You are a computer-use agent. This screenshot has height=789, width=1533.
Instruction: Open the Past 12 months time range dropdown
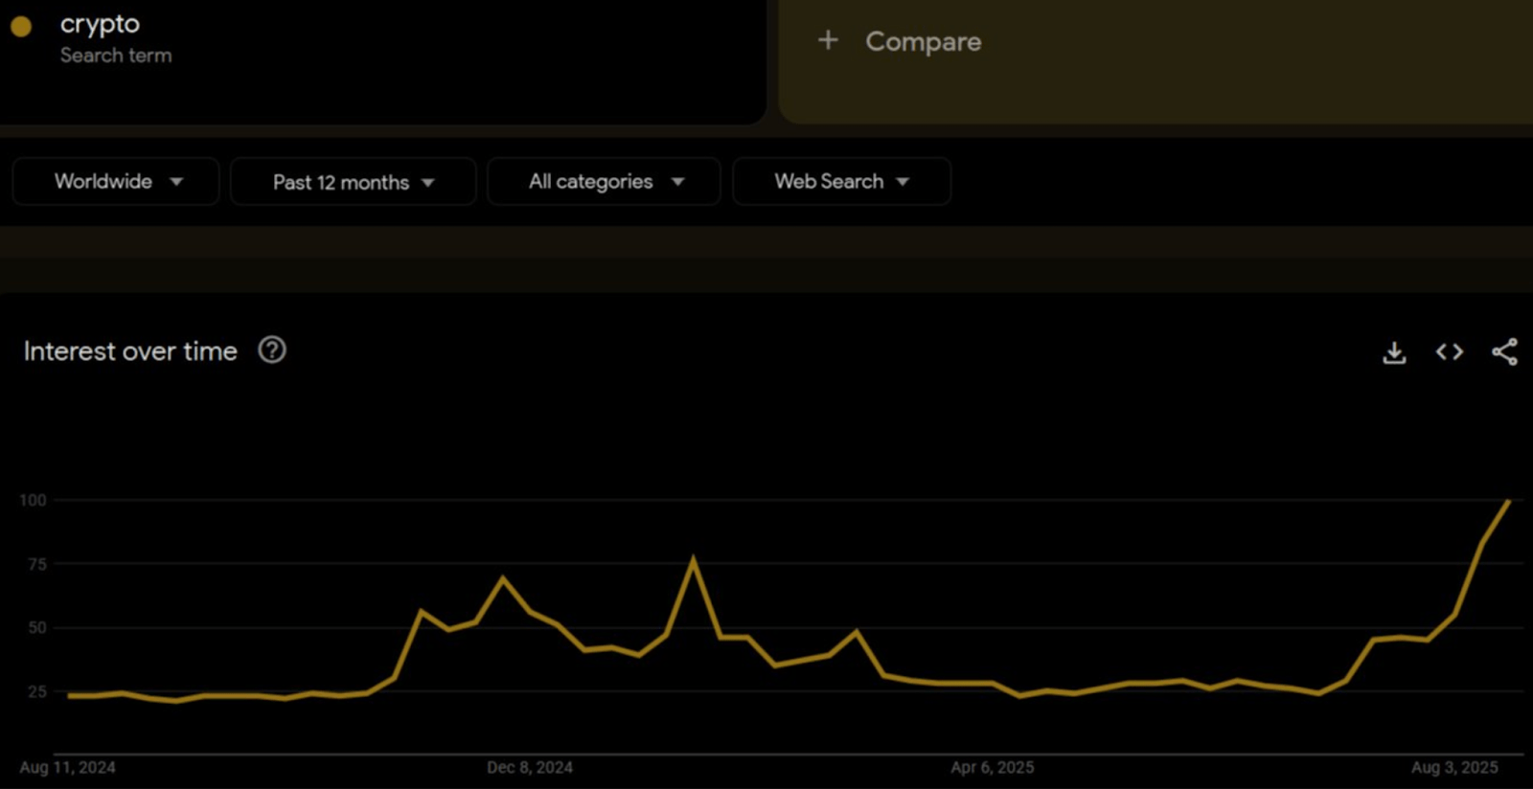point(353,182)
